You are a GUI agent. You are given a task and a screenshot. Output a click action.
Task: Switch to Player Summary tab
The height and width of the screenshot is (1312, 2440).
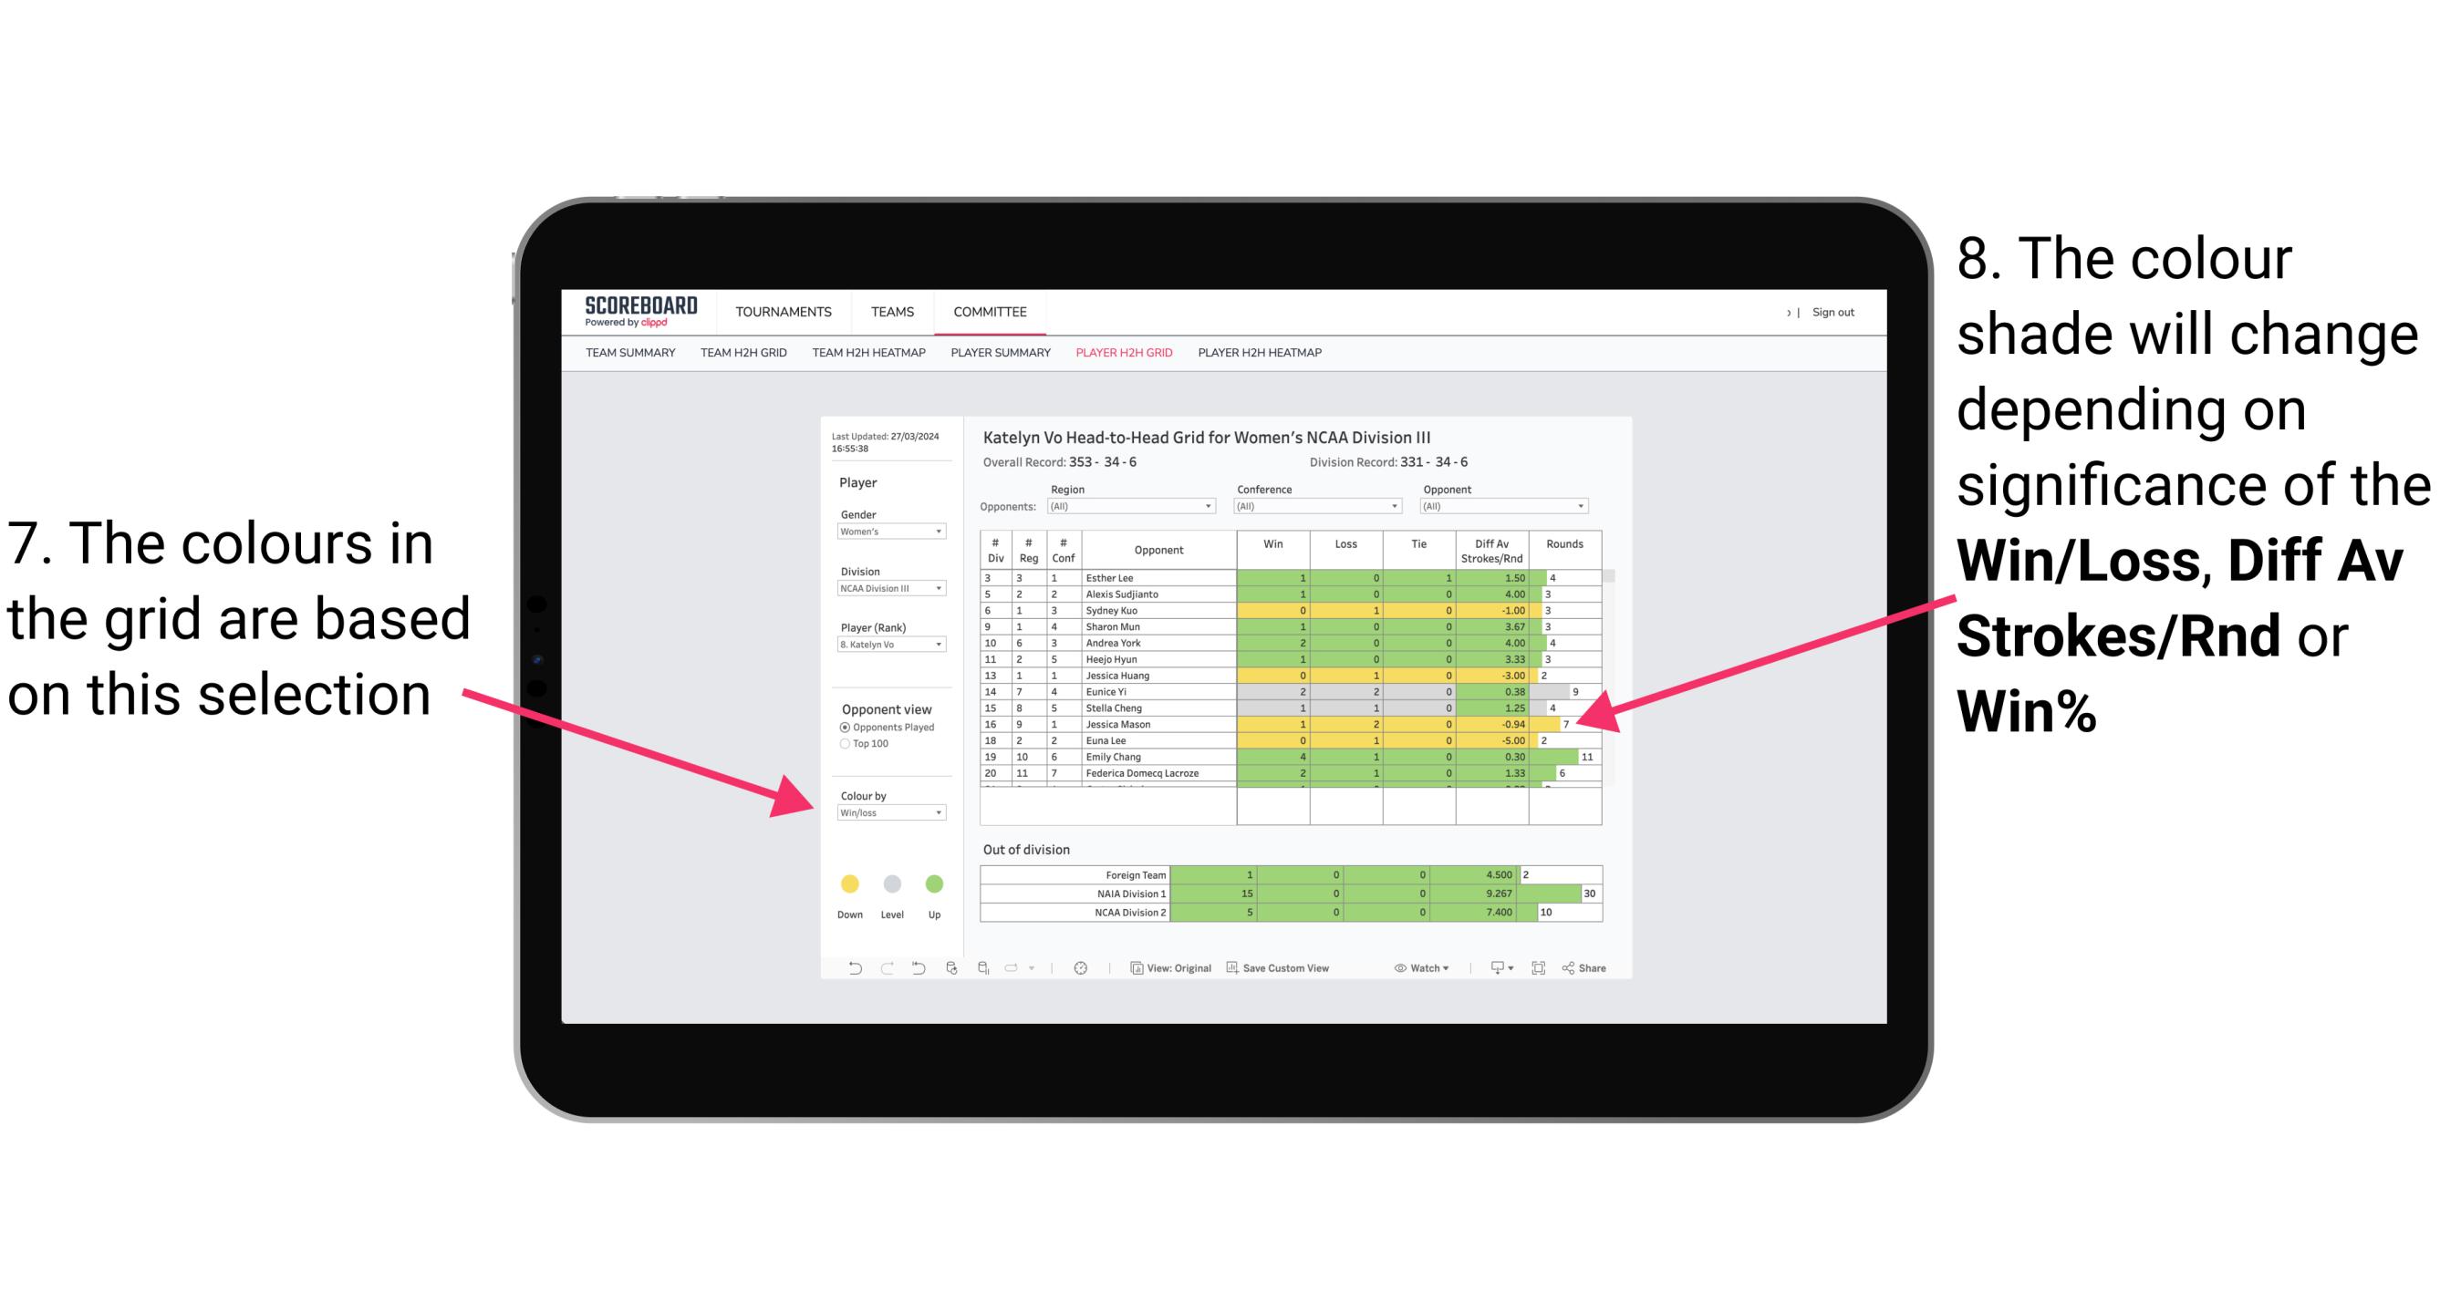coord(1001,358)
